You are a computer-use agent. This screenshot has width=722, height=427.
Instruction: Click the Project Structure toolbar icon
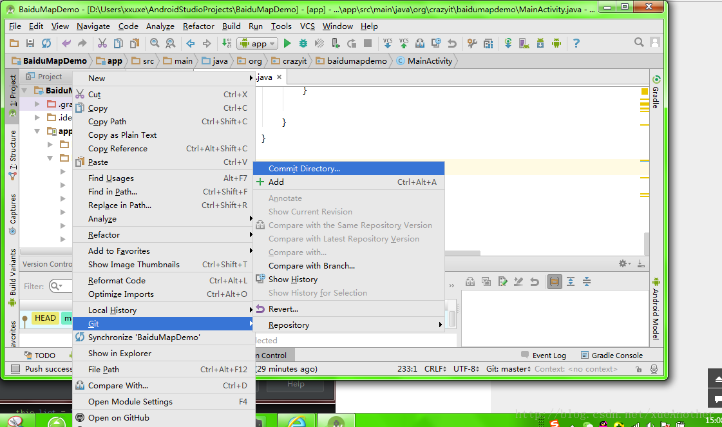pyautogui.click(x=488, y=43)
